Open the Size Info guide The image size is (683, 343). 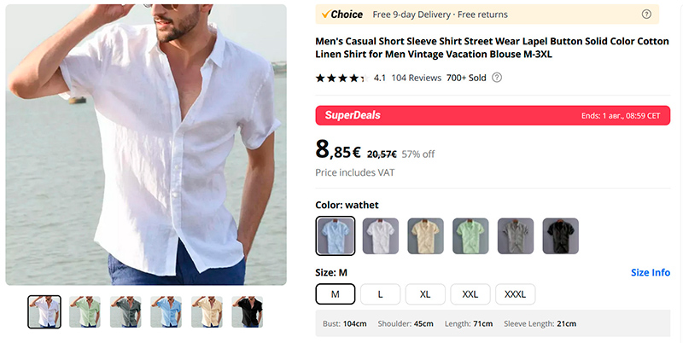coord(650,273)
